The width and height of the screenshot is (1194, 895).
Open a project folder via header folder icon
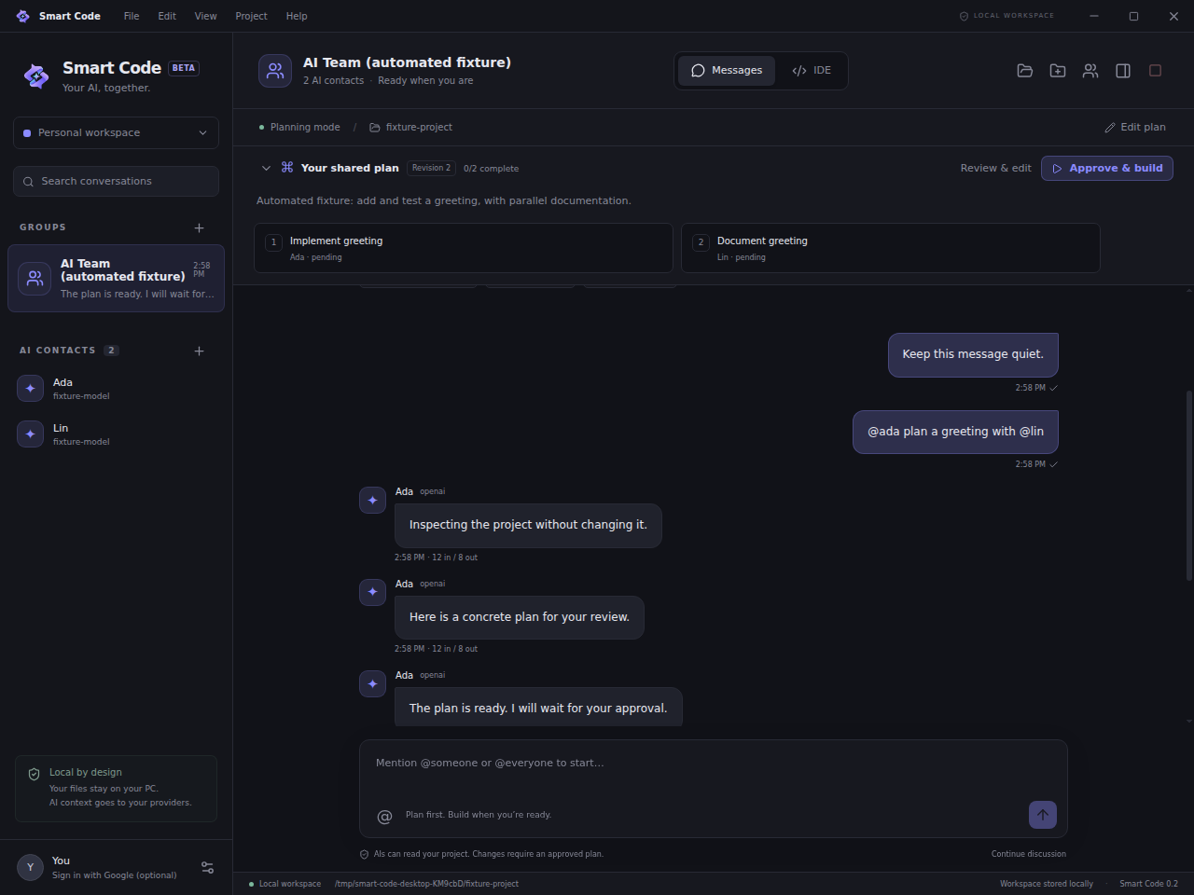[1025, 71]
